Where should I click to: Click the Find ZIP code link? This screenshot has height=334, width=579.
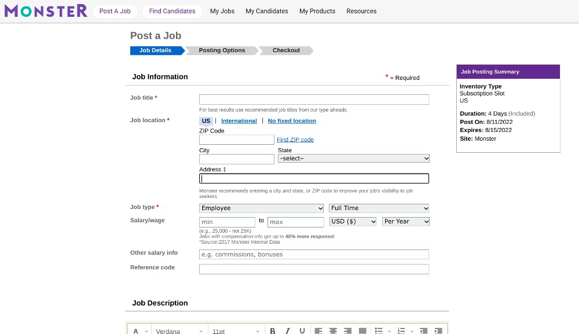click(295, 140)
